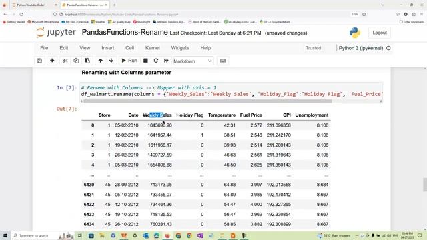Restart kernel and run all cells icon
The height and width of the screenshot is (240, 427).
pos(166,61)
